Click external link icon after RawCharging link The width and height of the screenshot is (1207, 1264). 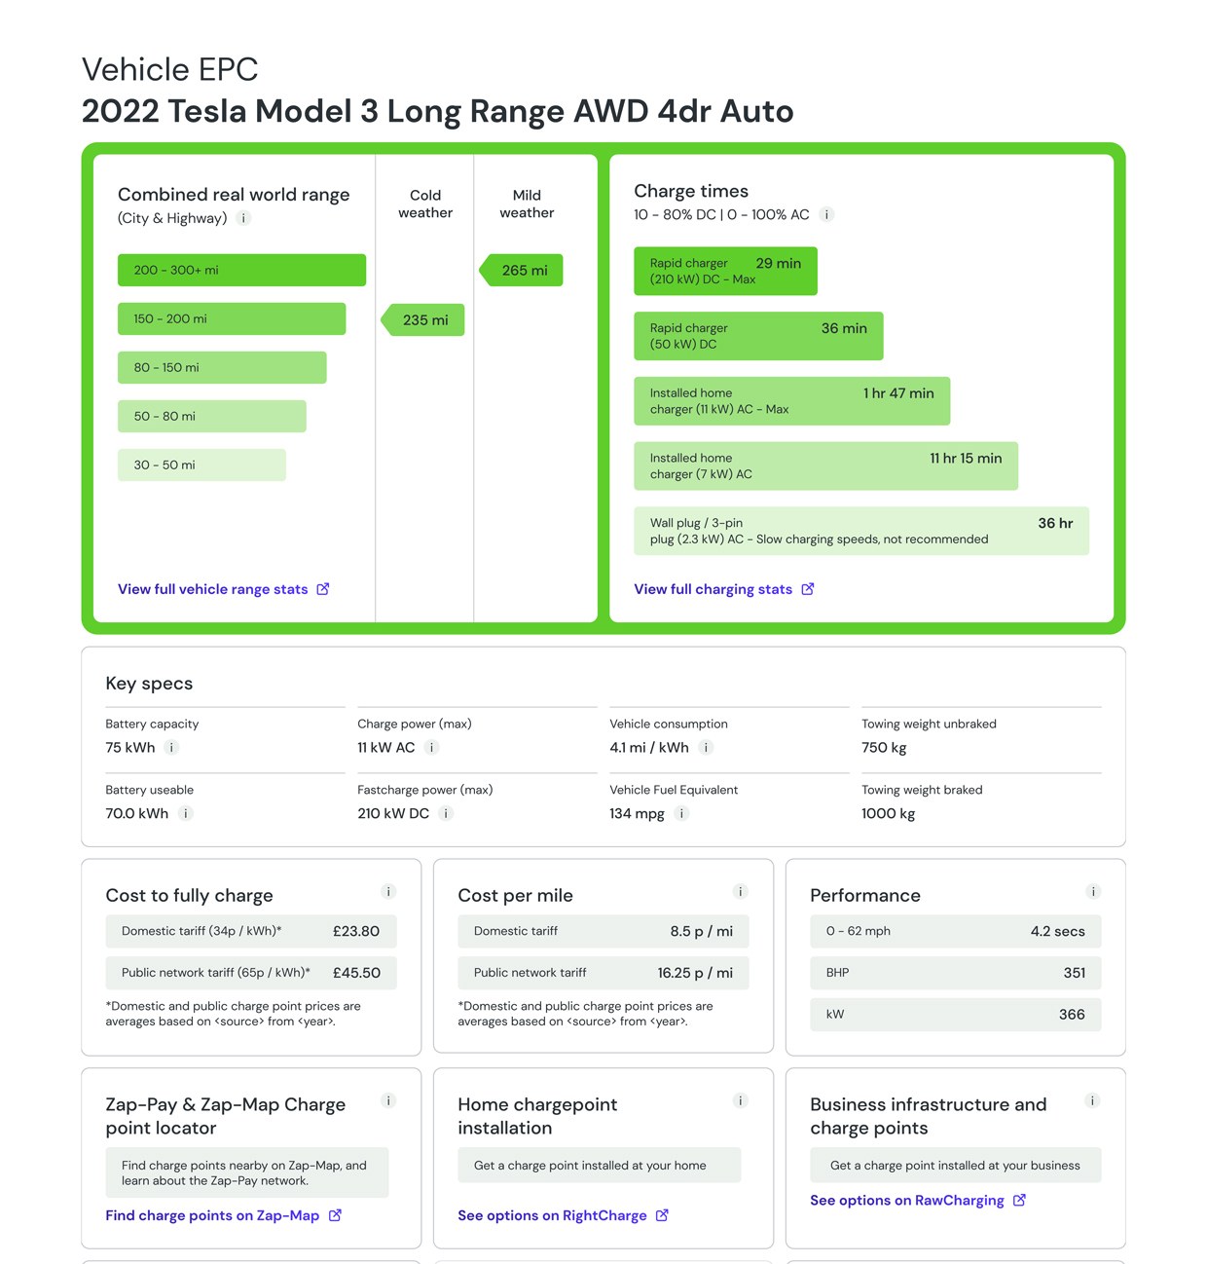[1019, 1200]
